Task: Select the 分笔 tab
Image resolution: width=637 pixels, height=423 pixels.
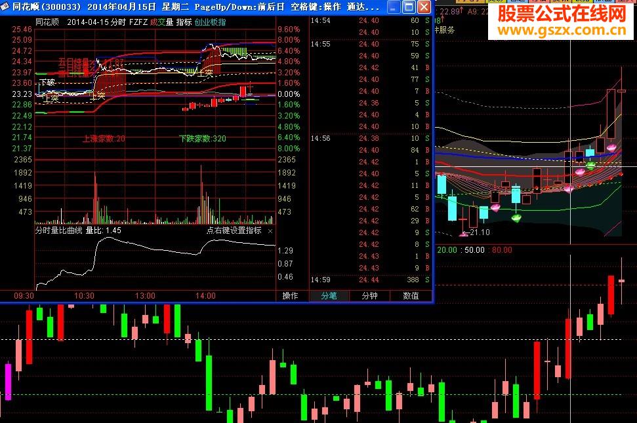Action: pyautogui.click(x=329, y=296)
